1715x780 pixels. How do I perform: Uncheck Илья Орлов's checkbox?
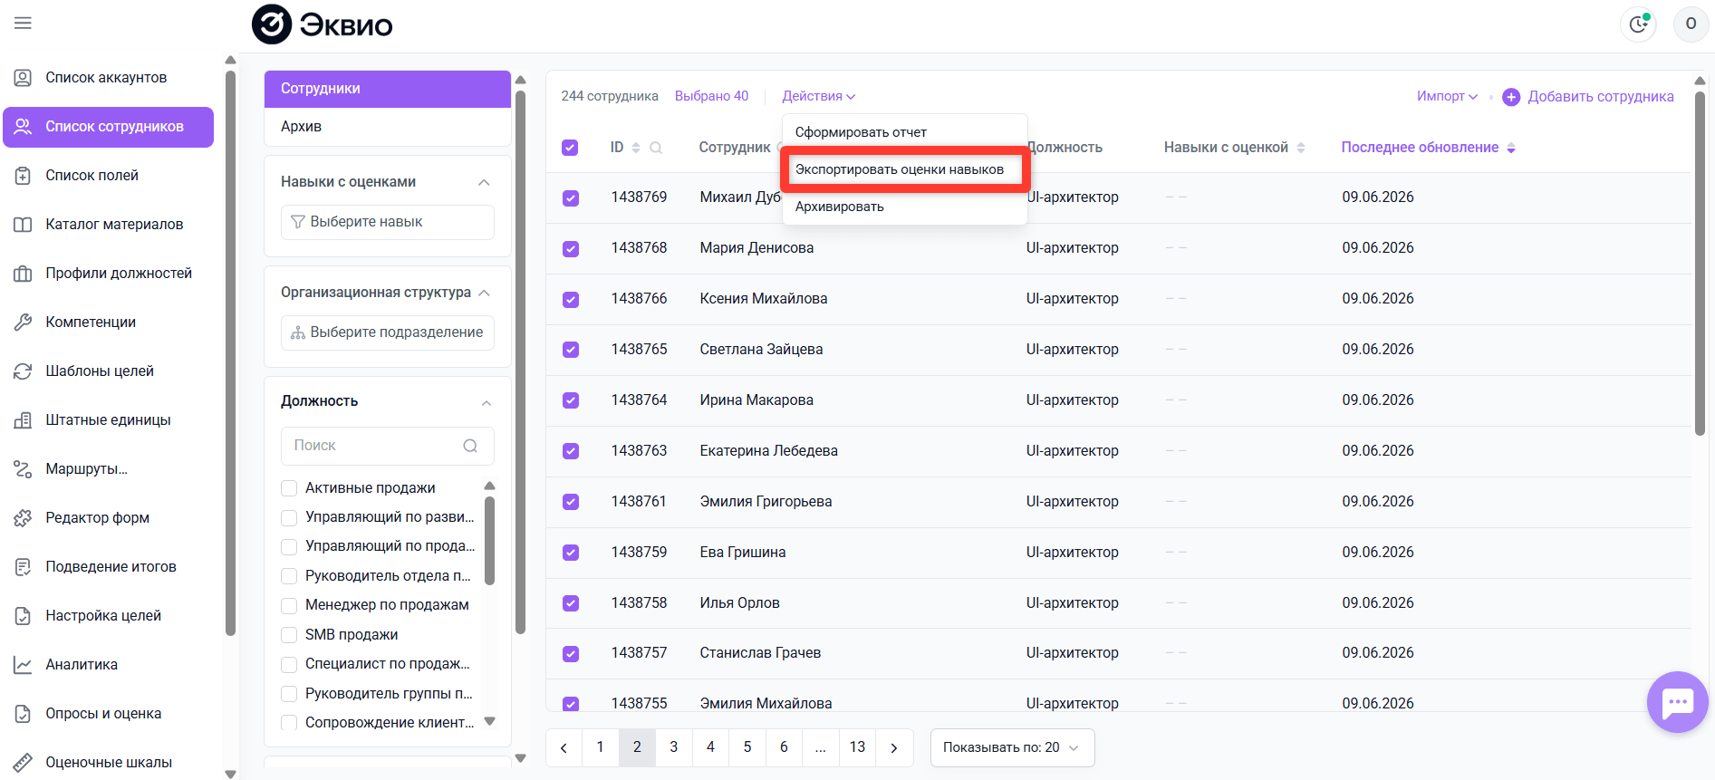click(x=571, y=603)
